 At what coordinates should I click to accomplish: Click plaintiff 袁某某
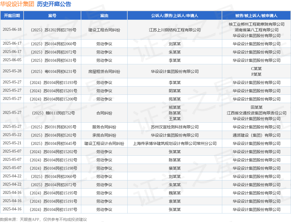(175, 201)
